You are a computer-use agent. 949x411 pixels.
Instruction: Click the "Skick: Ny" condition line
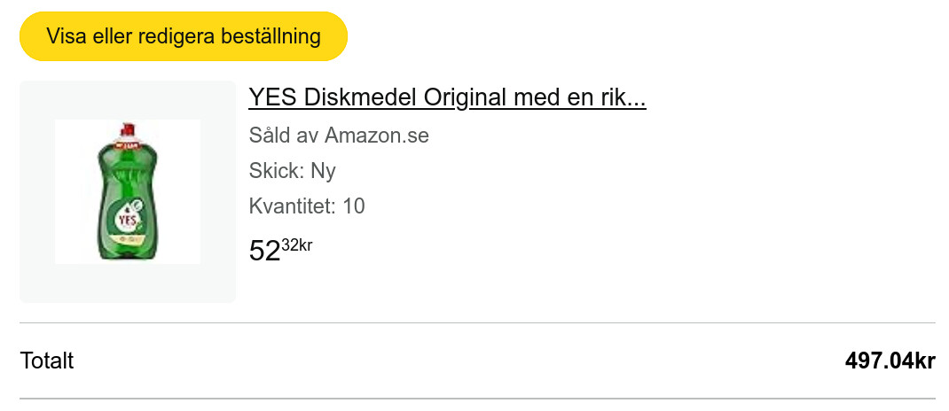pyautogui.click(x=293, y=171)
